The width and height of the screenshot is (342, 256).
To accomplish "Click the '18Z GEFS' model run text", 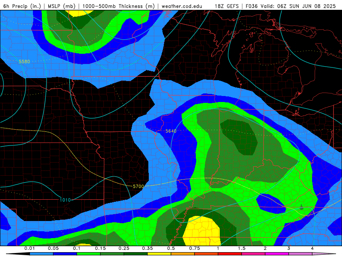I will click(x=227, y=6).
